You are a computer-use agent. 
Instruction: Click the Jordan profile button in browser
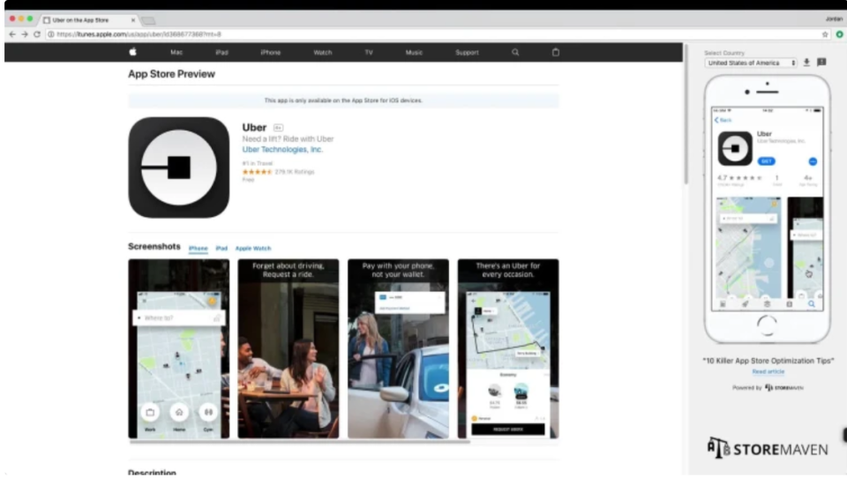click(x=834, y=19)
